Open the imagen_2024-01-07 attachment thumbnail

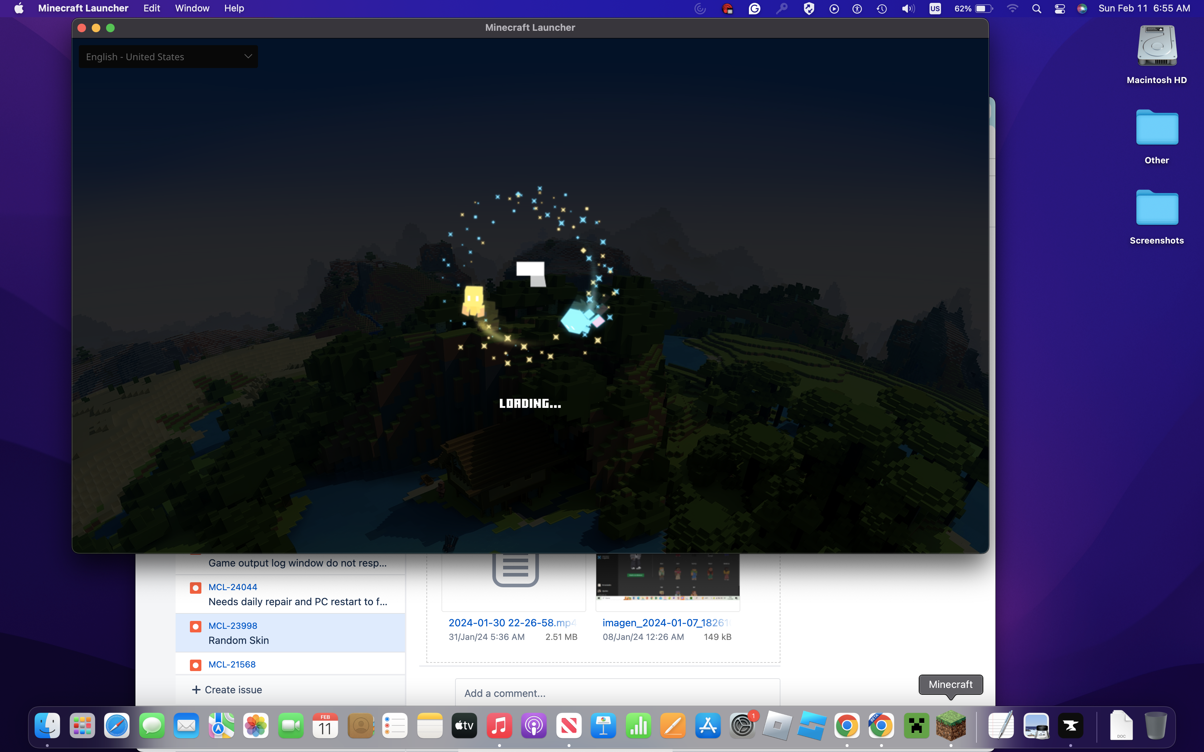668,577
